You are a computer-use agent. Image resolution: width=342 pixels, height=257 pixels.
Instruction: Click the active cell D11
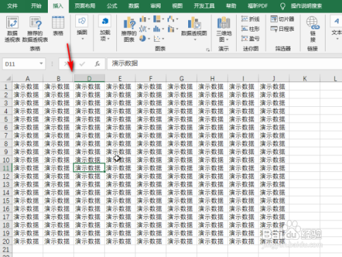[89, 168]
